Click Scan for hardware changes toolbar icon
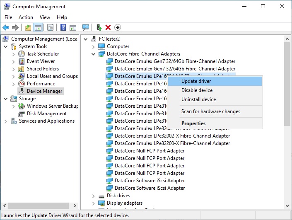This screenshot has height=220, width=292. (x=86, y=27)
